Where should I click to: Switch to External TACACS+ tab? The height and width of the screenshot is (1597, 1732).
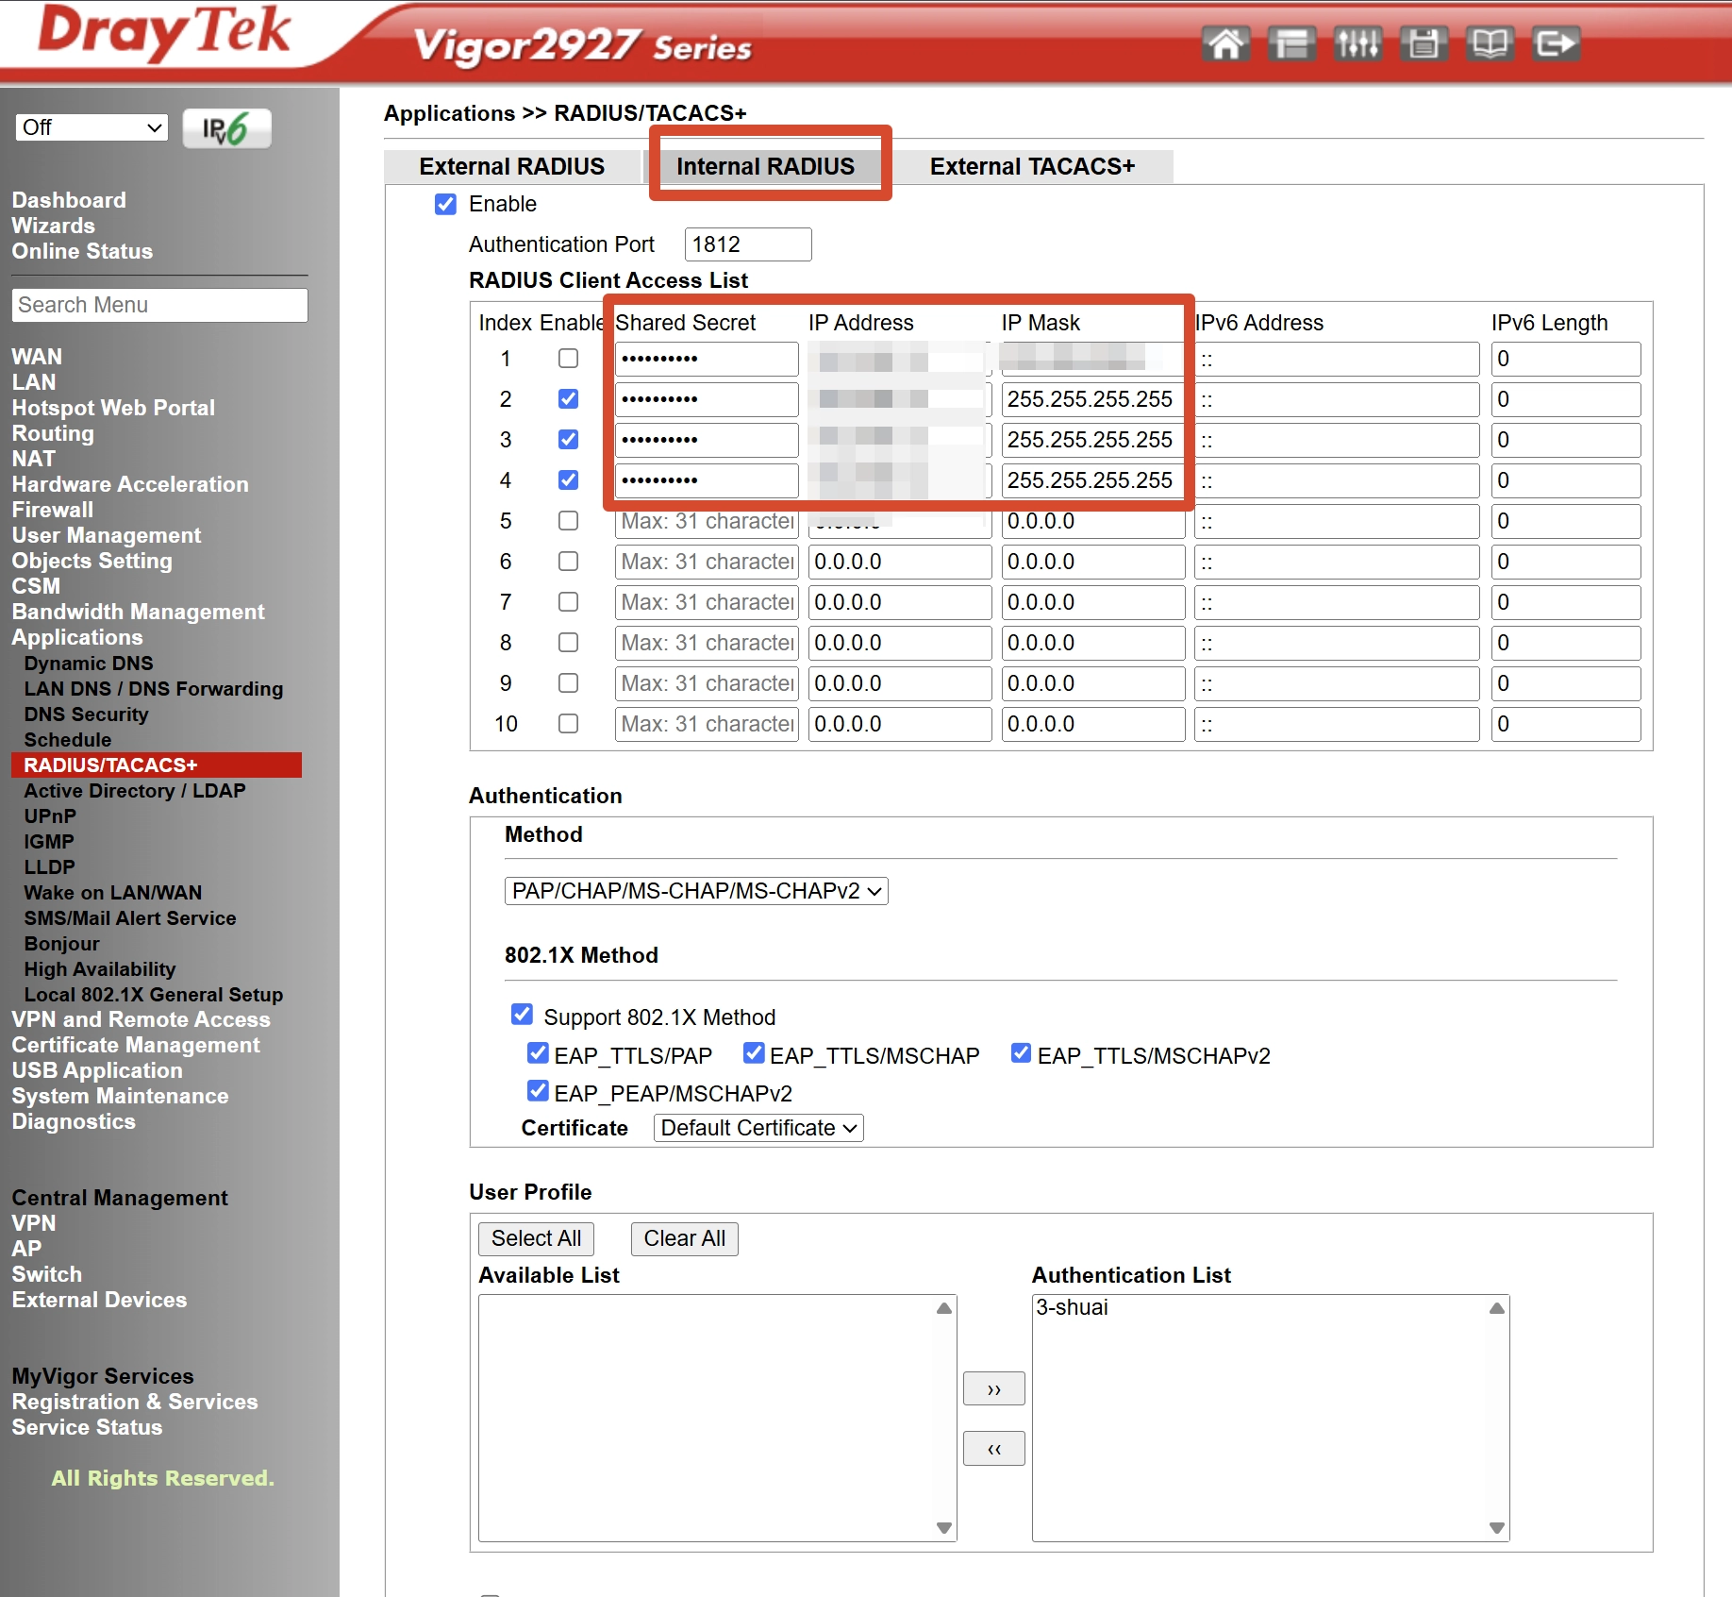(1032, 166)
